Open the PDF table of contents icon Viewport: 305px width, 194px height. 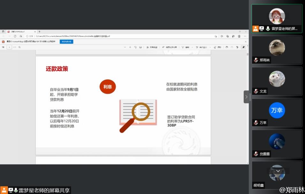(3, 47)
